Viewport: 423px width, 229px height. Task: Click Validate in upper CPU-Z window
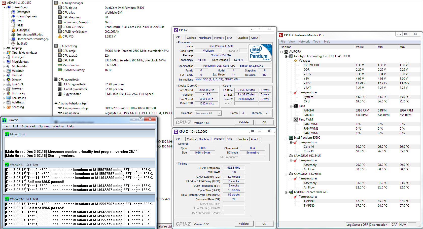point(244,122)
